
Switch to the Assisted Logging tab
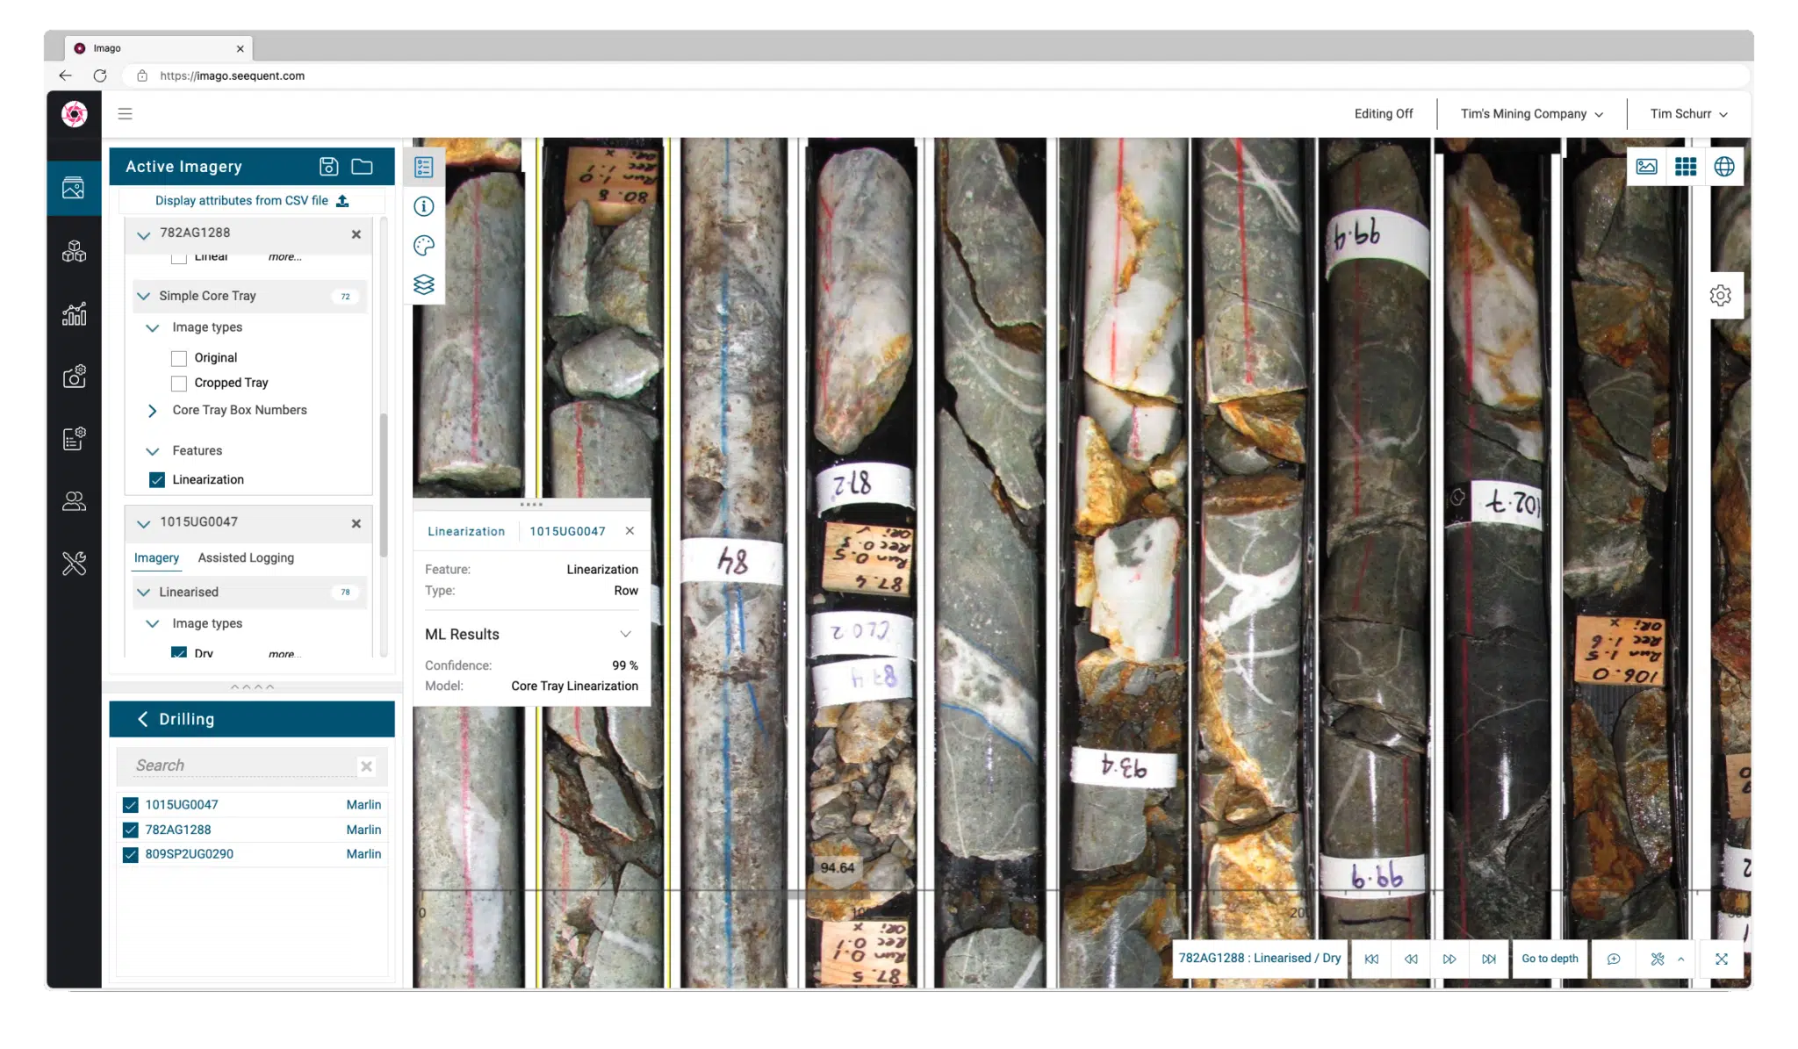point(246,557)
